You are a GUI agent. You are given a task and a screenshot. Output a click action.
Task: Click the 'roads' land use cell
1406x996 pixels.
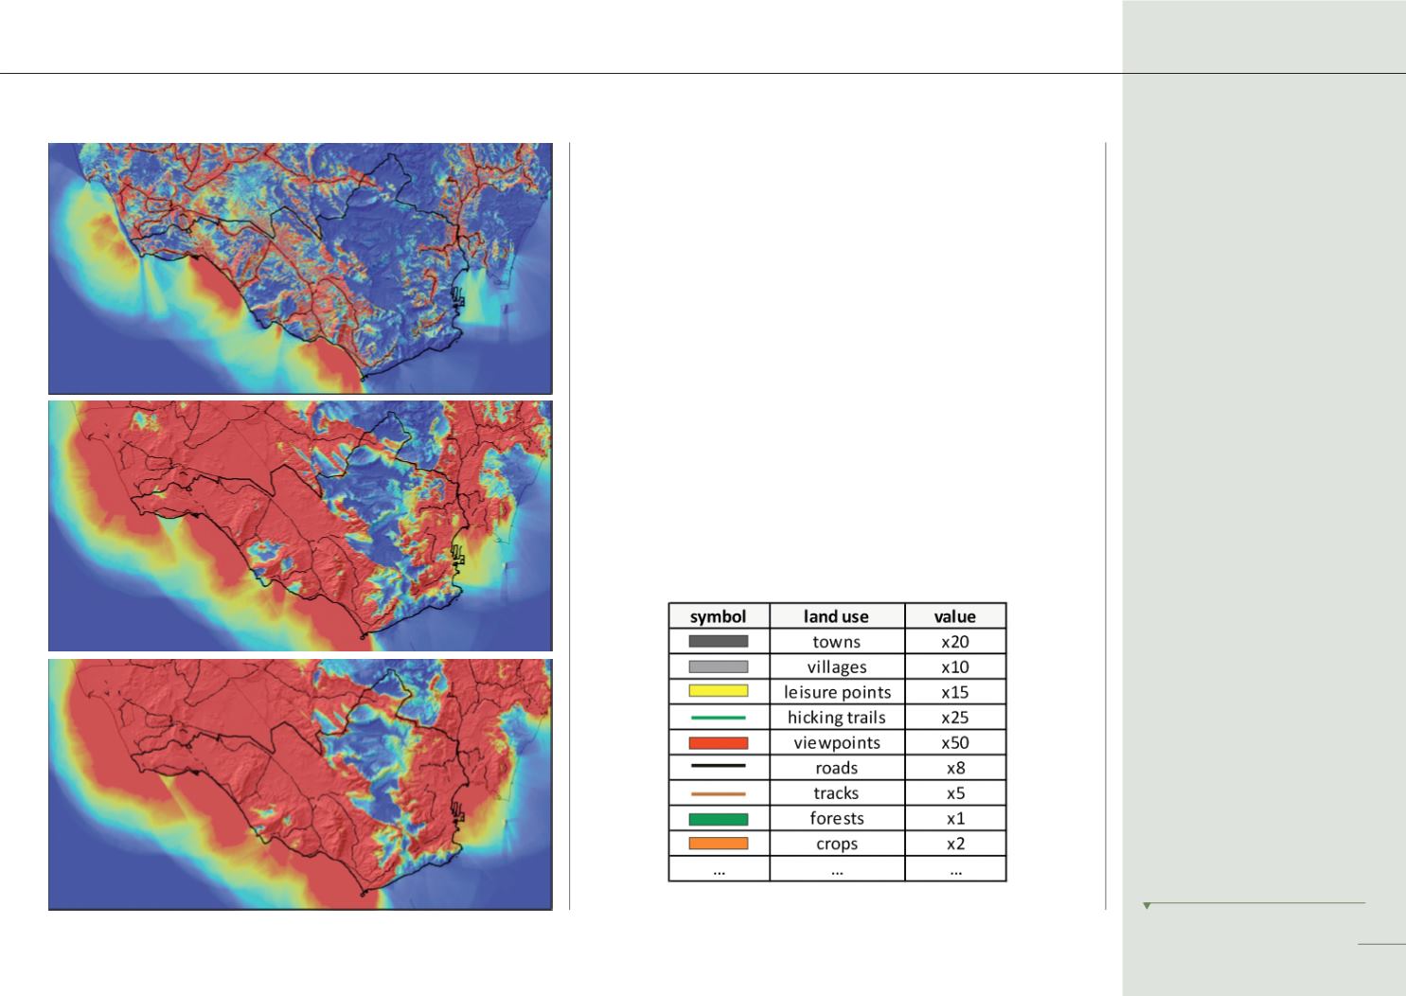pos(837,768)
